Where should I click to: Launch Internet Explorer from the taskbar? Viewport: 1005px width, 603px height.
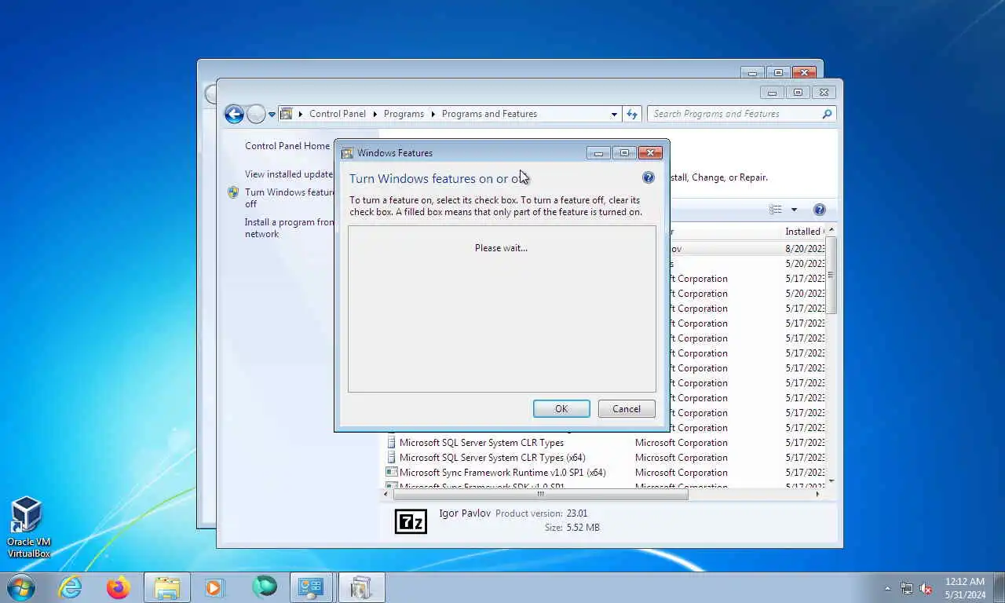71,587
